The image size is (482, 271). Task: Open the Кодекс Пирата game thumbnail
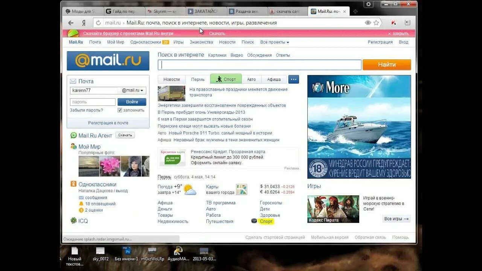[x=333, y=209]
